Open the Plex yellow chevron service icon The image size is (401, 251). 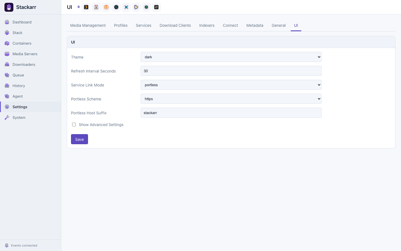pyautogui.click(x=86, y=7)
